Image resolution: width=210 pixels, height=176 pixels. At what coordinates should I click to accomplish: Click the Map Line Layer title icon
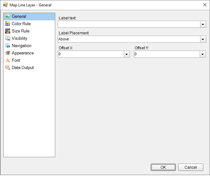point(5,5)
